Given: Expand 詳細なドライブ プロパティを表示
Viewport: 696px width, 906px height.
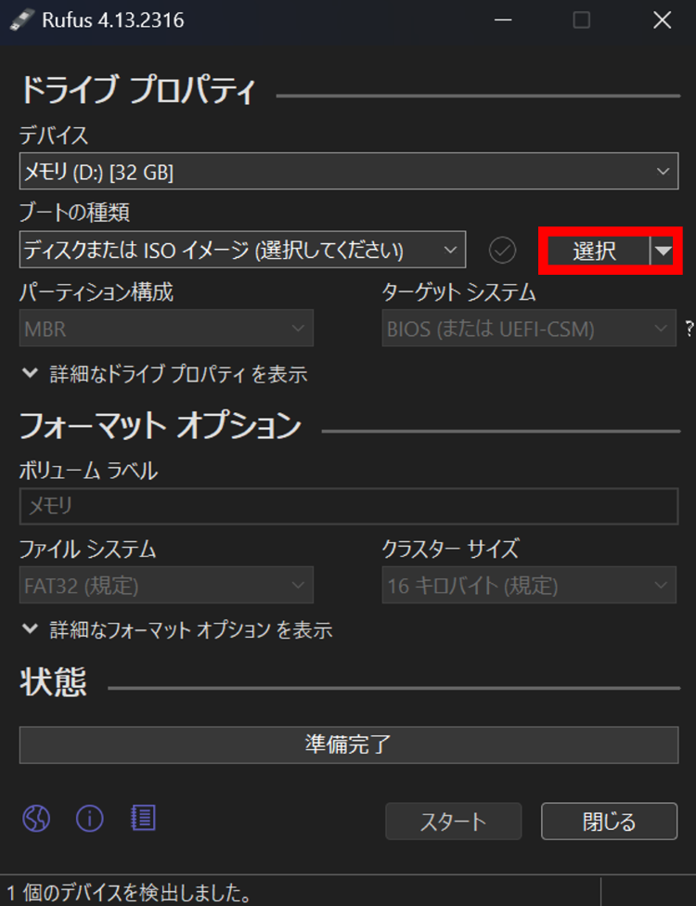Looking at the screenshot, I should point(164,374).
